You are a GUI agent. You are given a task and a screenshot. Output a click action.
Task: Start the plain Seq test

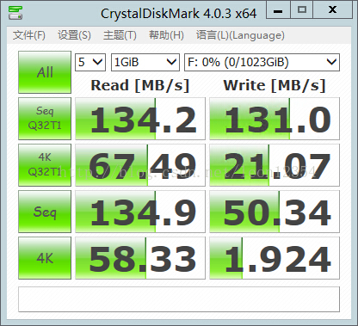tap(45, 212)
